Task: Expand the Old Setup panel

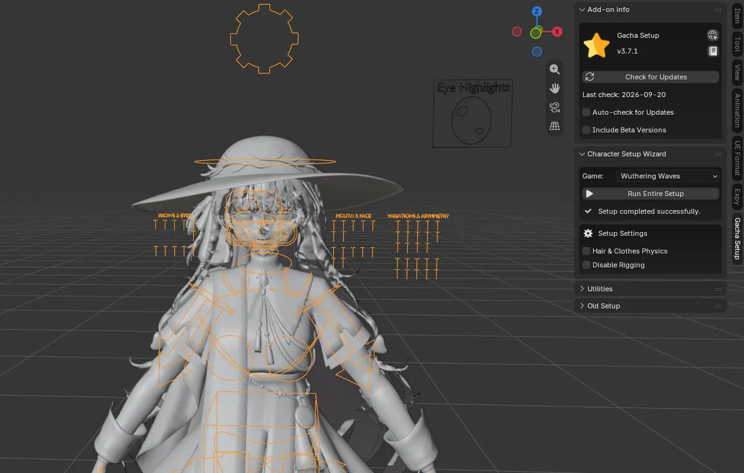Action: (x=582, y=306)
